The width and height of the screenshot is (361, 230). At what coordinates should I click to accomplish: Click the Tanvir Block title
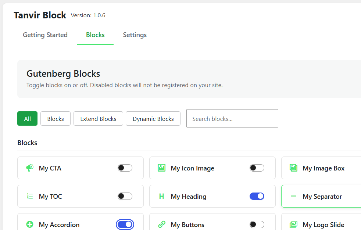pyautogui.click(x=40, y=15)
